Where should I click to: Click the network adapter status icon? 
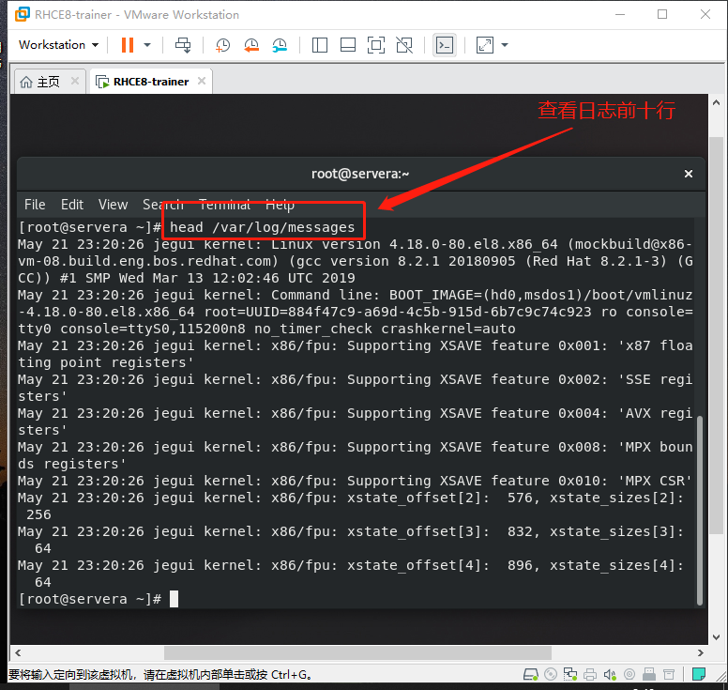tap(570, 674)
